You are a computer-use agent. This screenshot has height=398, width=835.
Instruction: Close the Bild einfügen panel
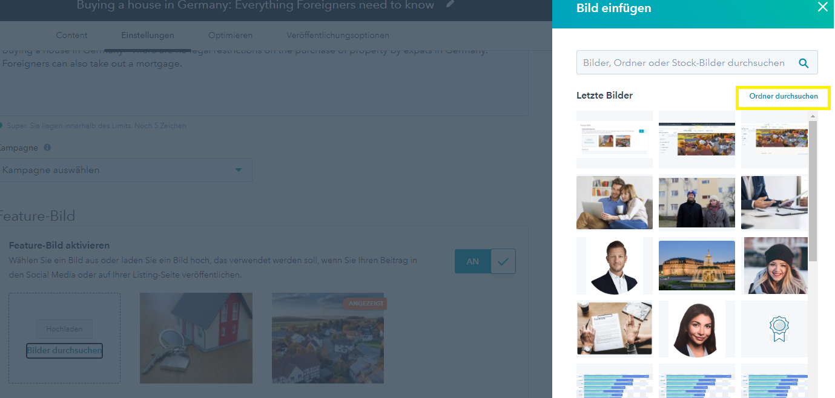[x=822, y=7]
